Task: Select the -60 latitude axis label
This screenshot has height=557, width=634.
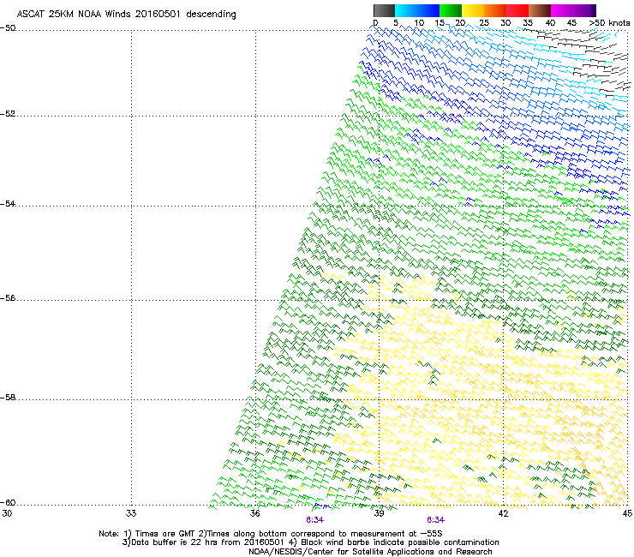Action: [8, 502]
